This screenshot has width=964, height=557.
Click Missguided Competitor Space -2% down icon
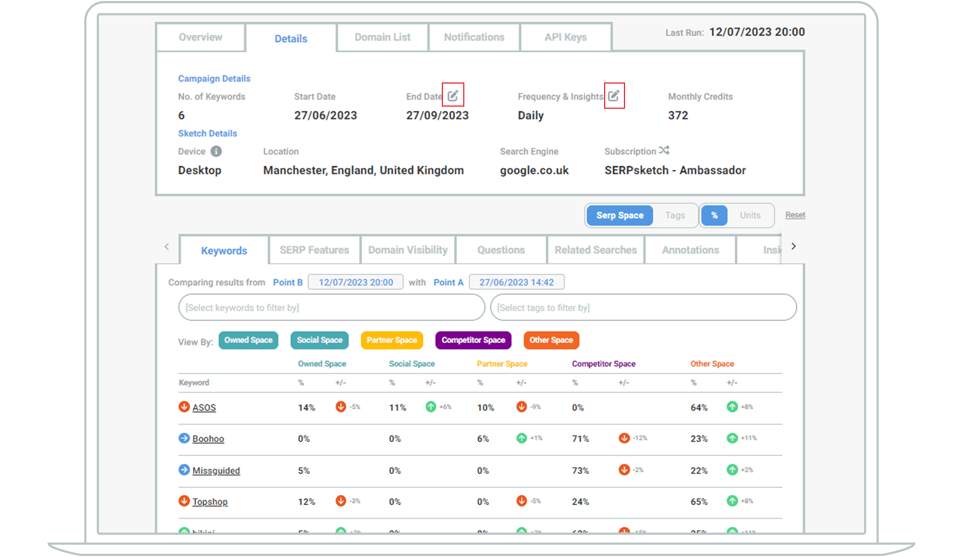(x=624, y=470)
